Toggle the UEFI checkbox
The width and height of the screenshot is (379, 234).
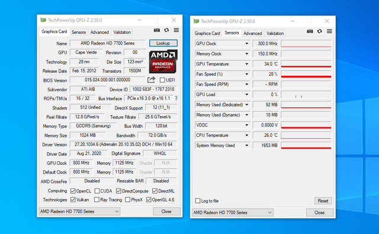[x=162, y=80]
